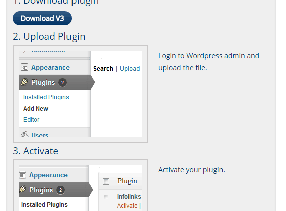
Task: Click the Users icon in upload screenshot
Action: pos(24,134)
